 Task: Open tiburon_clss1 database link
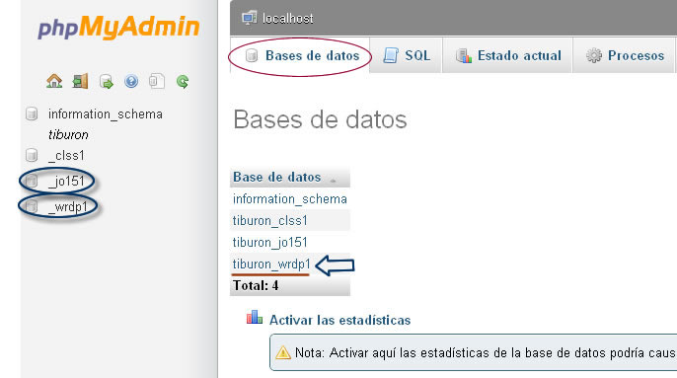269,221
